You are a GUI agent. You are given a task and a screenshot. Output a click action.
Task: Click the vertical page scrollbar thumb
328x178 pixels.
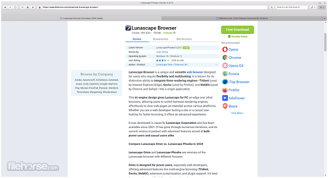[325, 42]
